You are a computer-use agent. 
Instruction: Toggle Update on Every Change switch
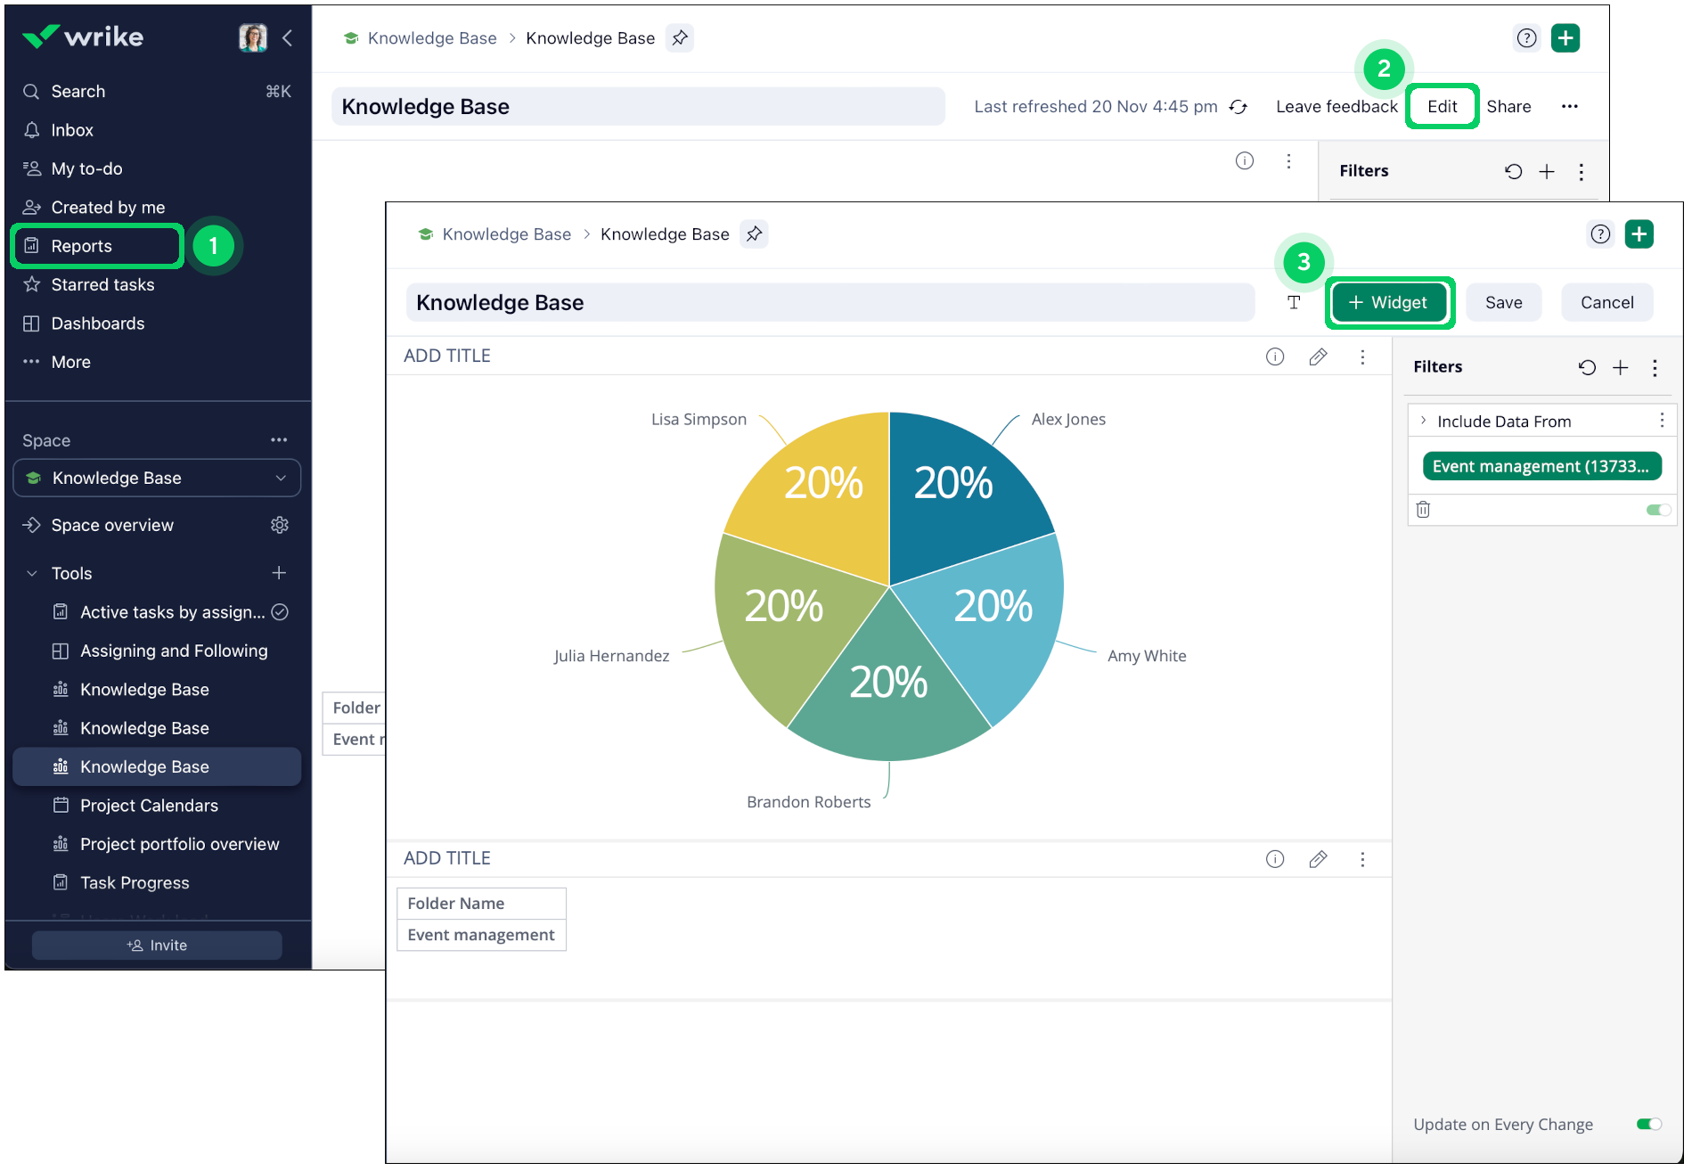pos(1648,1124)
